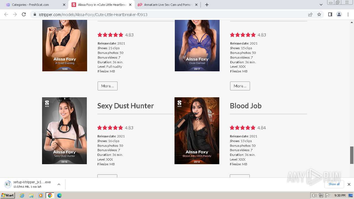The image size is (354, 199).
Task: Open the Blood Job card thumbnail
Action: point(197,131)
